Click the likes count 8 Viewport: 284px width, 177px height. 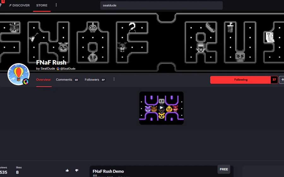pyautogui.click(x=17, y=172)
